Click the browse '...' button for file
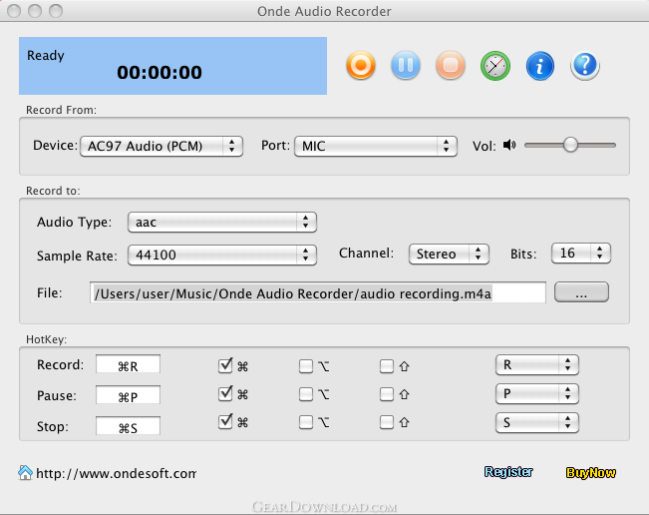 (x=581, y=292)
